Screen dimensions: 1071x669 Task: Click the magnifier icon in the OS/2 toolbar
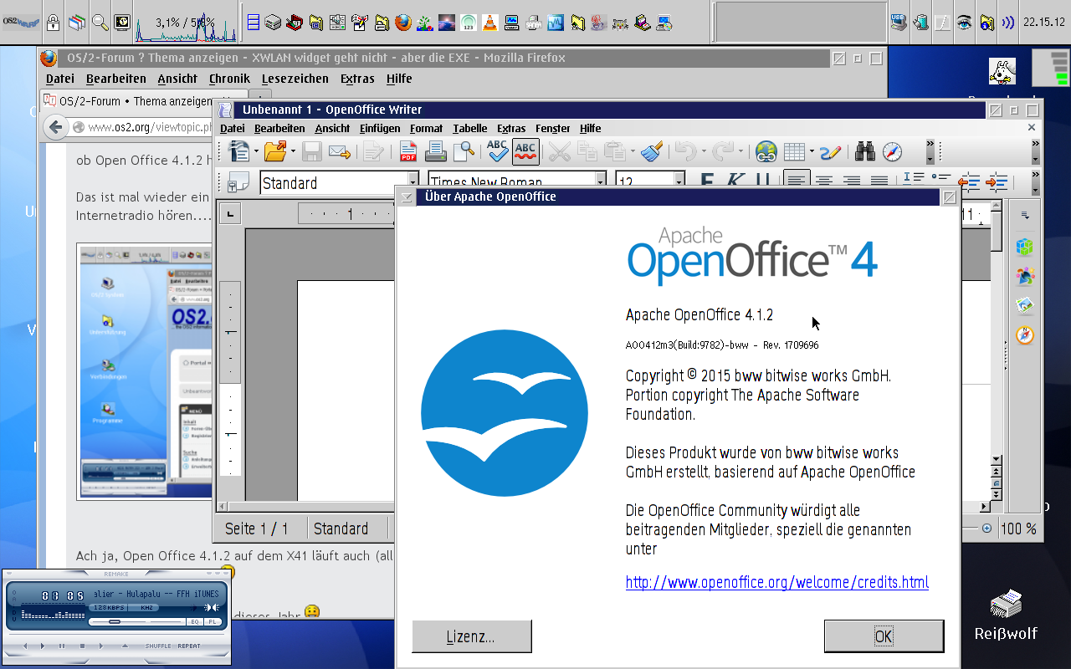(100, 23)
